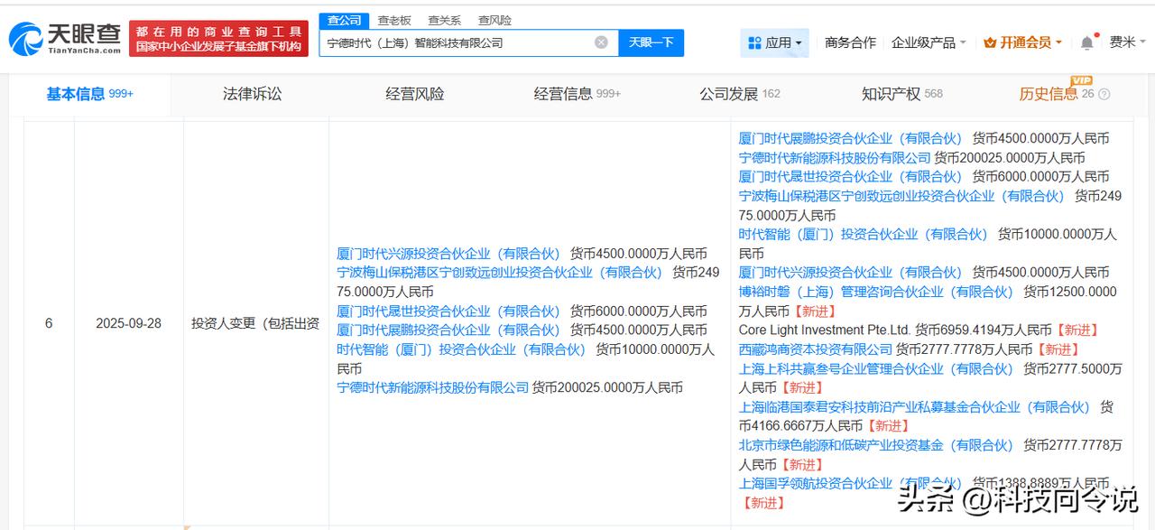Image resolution: width=1155 pixels, height=530 pixels.
Task: Click the 货币6959.4194万人民币 amount
Action: [x=983, y=330]
